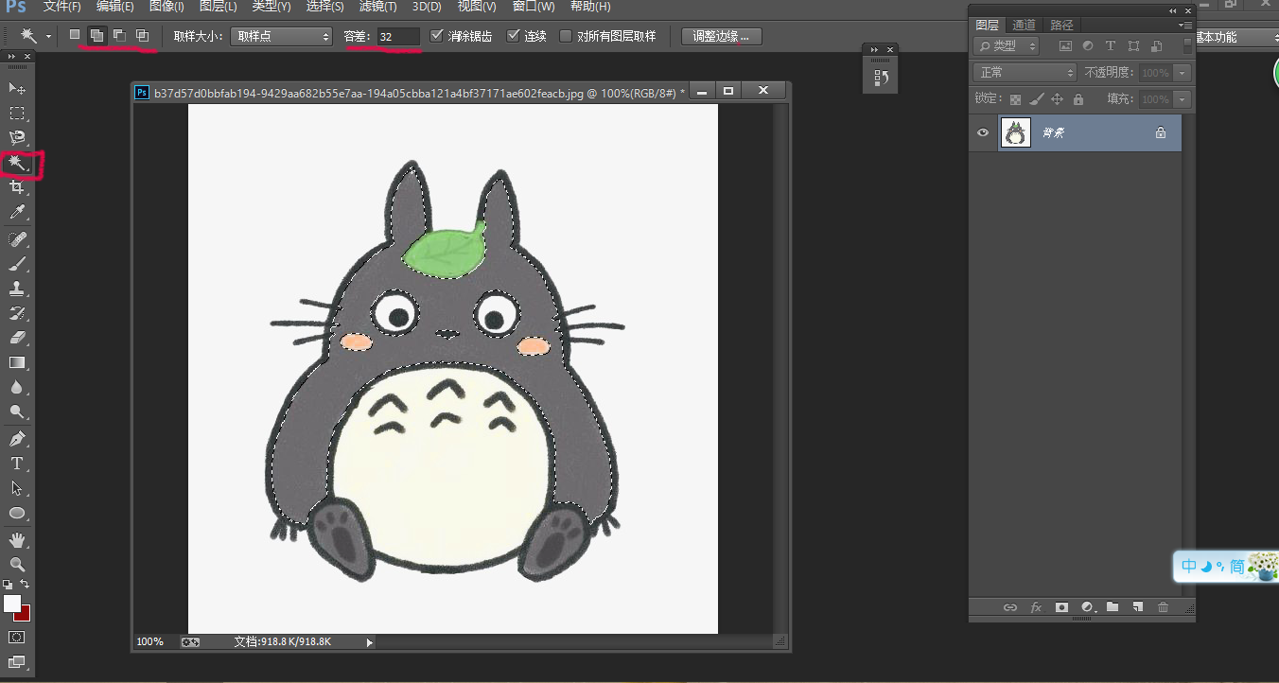
Task: Open the 文件(F) menu
Action: (x=62, y=7)
